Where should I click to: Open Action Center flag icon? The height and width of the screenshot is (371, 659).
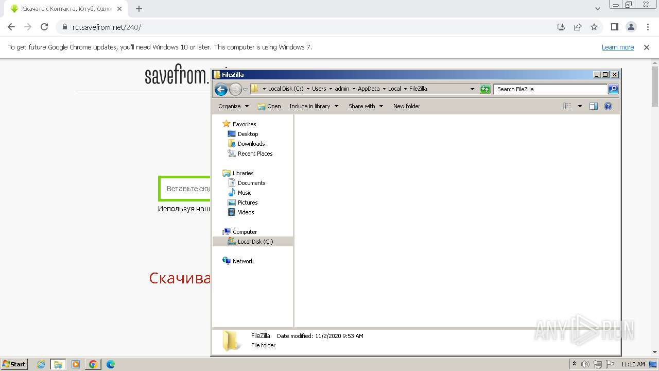[610, 364]
